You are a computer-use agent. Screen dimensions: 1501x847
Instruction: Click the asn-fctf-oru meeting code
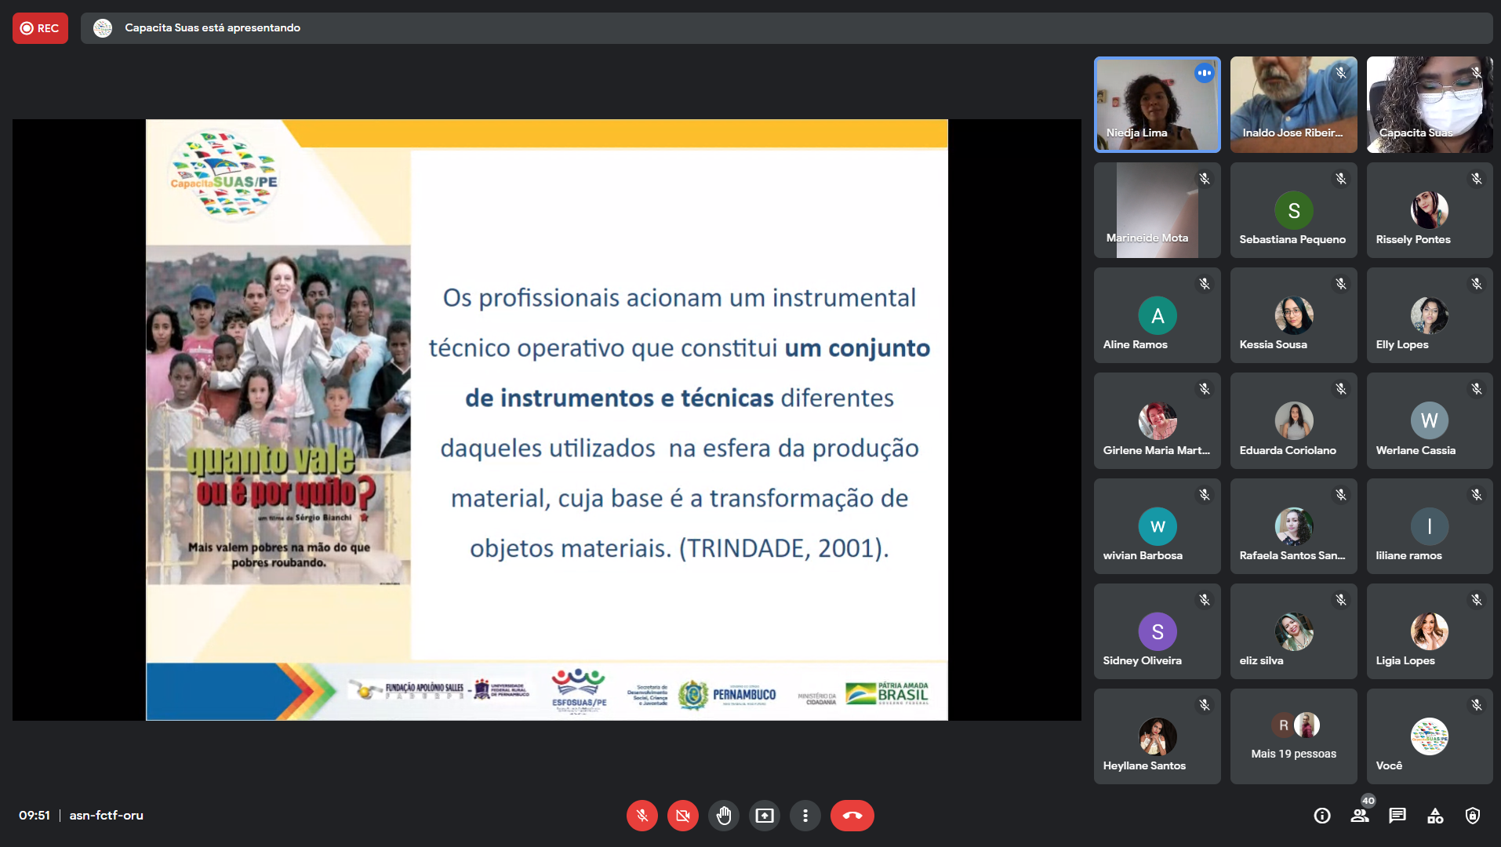coord(106,816)
